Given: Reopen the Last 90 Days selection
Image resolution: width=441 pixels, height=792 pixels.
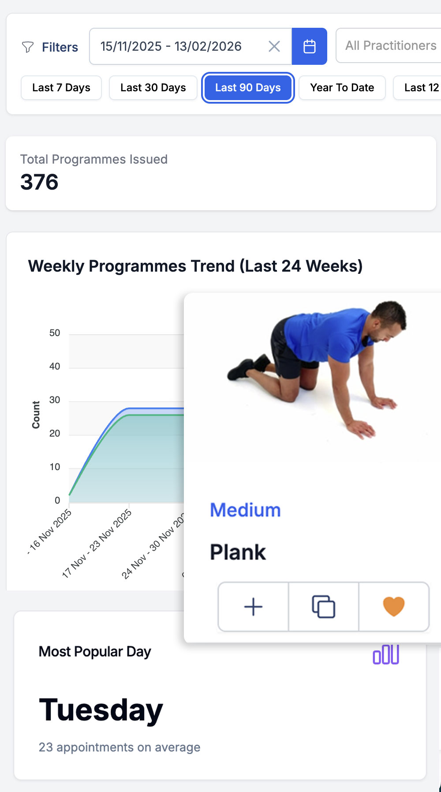Looking at the screenshot, I should tap(247, 88).
